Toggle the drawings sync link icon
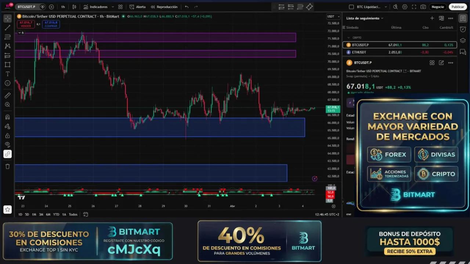The image size is (470, 264). click(7, 154)
